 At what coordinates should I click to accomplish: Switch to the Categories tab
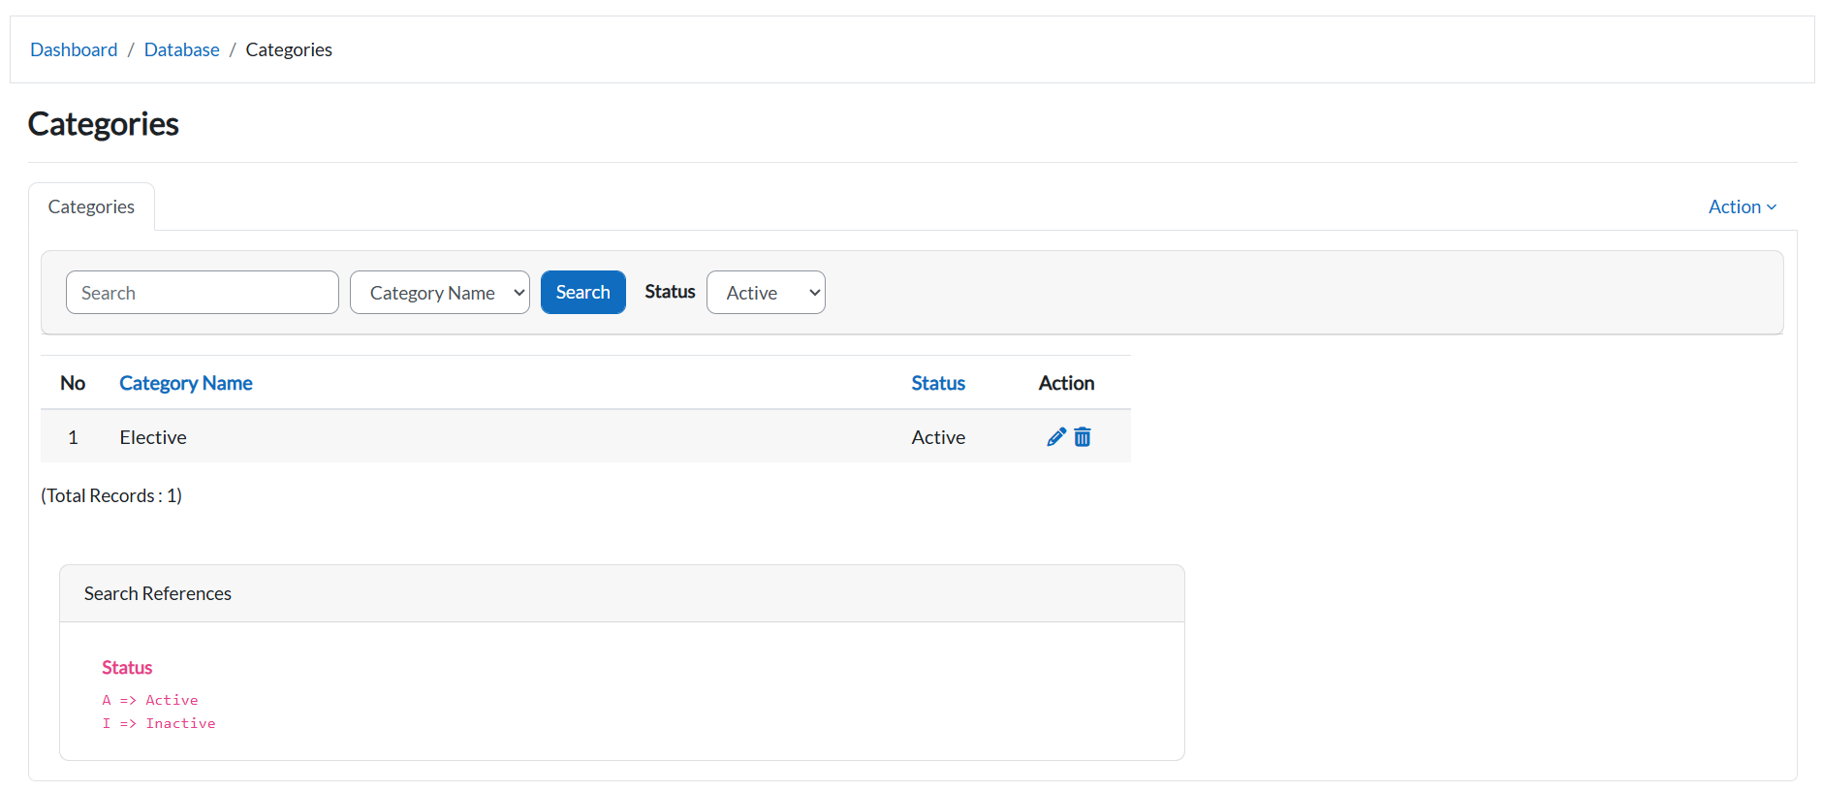click(x=91, y=206)
